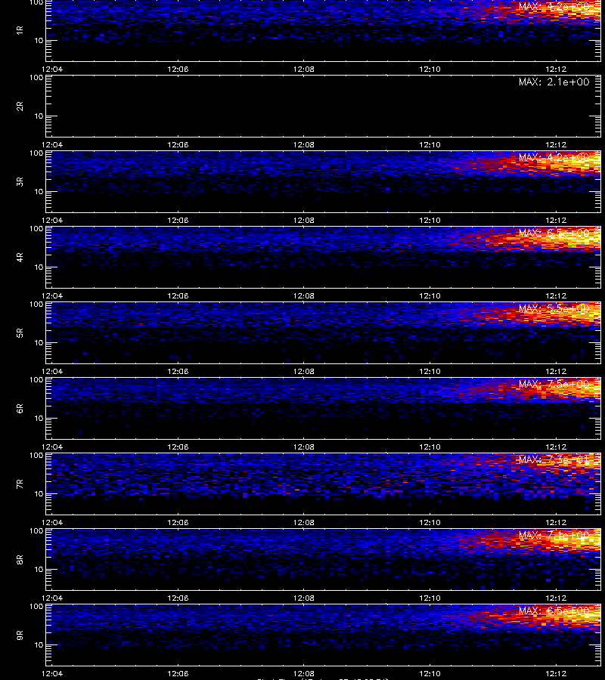Click the 12:10 time label under panel 8R
This screenshot has width=605, height=680.
pos(430,598)
